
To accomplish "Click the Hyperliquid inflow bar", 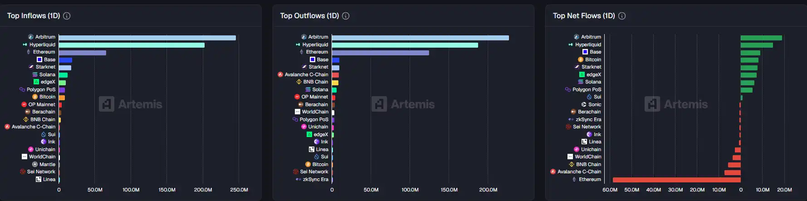I will click(x=132, y=45).
